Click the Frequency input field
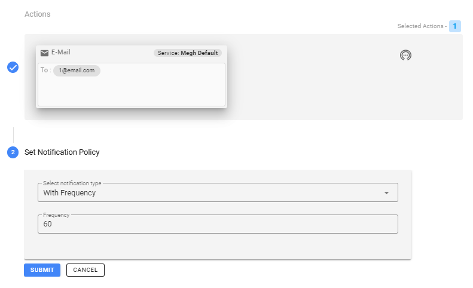473x288 pixels. (x=218, y=225)
